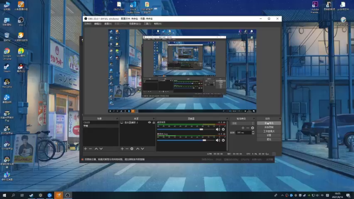This screenshot has height=199, width=354.
Task: Toggle lock on display capture source
Action: tap(154, 122)
